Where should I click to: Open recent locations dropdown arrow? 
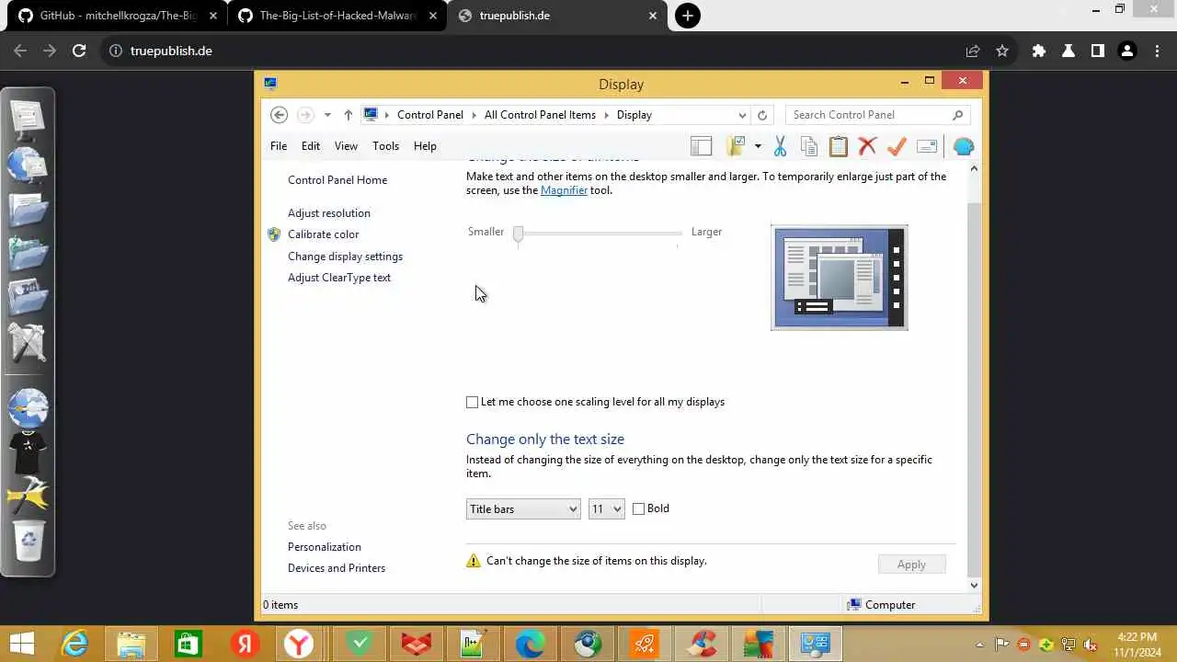327,115
